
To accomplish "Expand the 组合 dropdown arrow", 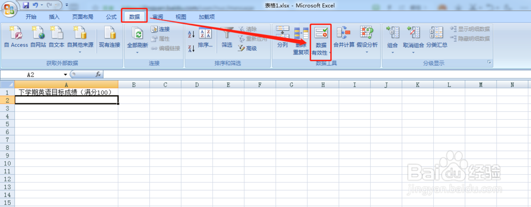I will point(392,53).
